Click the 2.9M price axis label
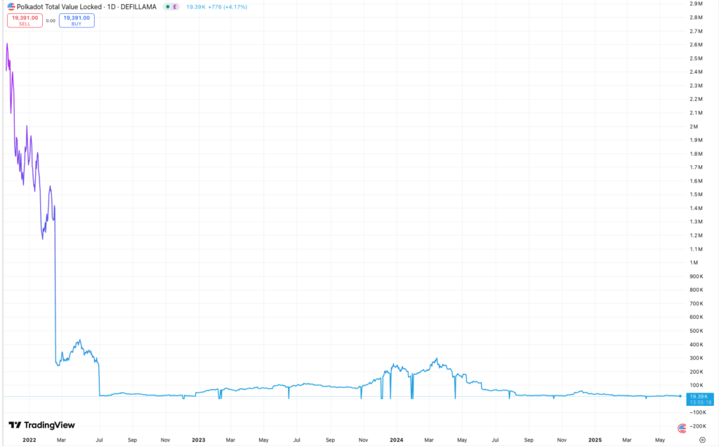Viewport: 719px width, 446px height. pos(696,4)
